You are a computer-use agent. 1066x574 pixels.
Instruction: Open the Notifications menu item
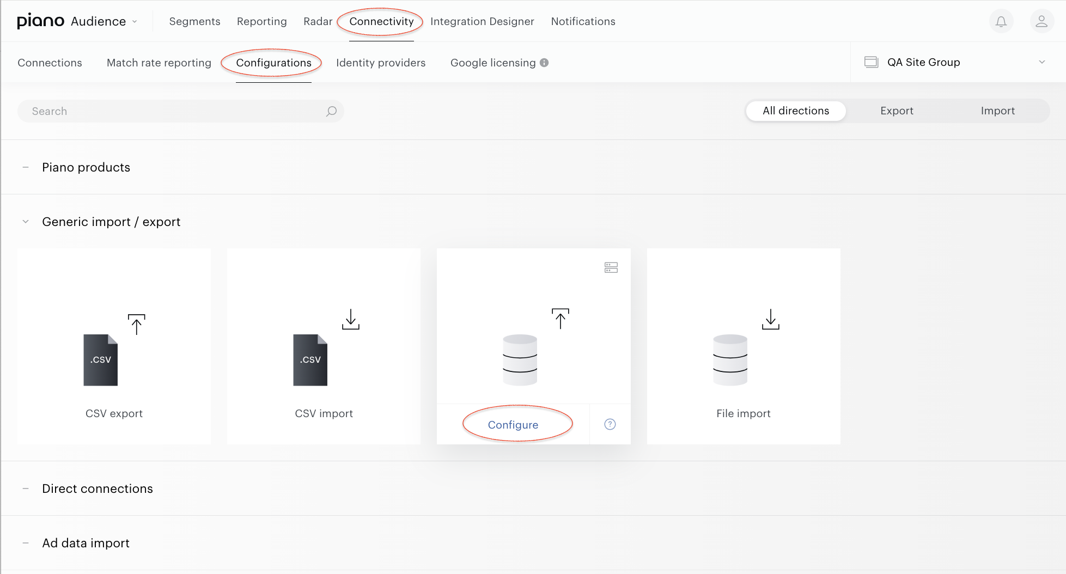pos(583,21)
